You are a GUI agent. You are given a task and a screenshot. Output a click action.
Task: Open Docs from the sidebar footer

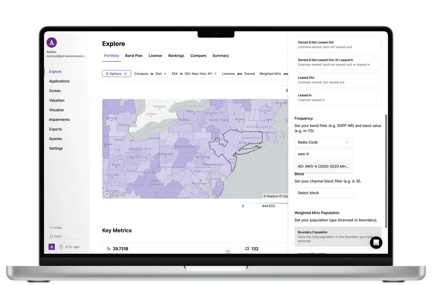[56, 236]
